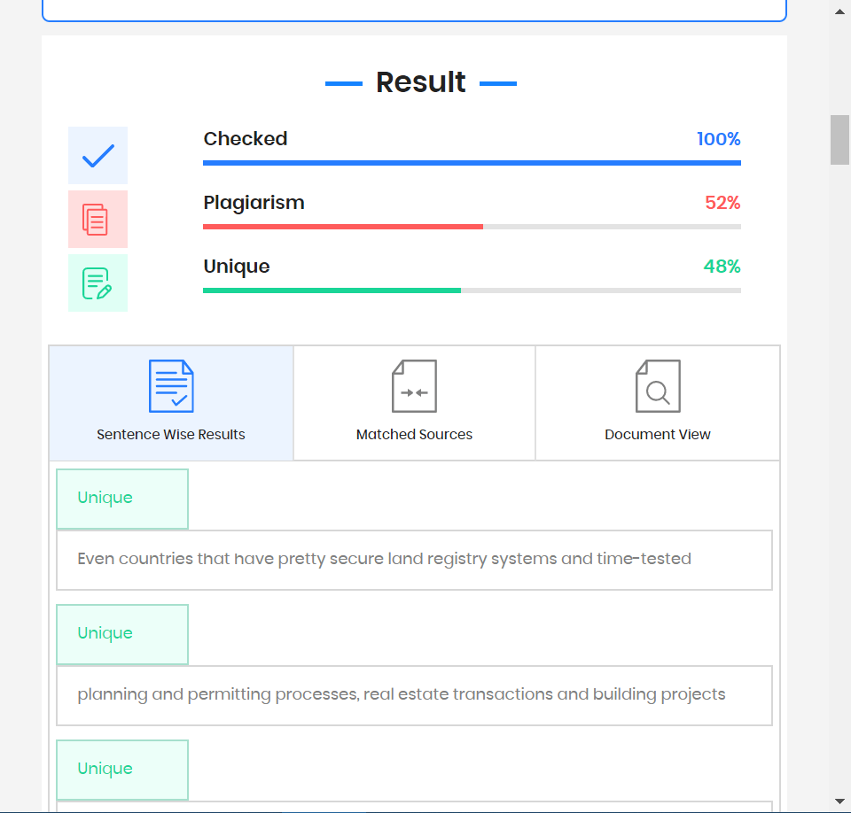Viewport: 851px width, 813px height.
Task: Click the third Unique label badge
Action: pyautogui.click(x=122, y=770)
